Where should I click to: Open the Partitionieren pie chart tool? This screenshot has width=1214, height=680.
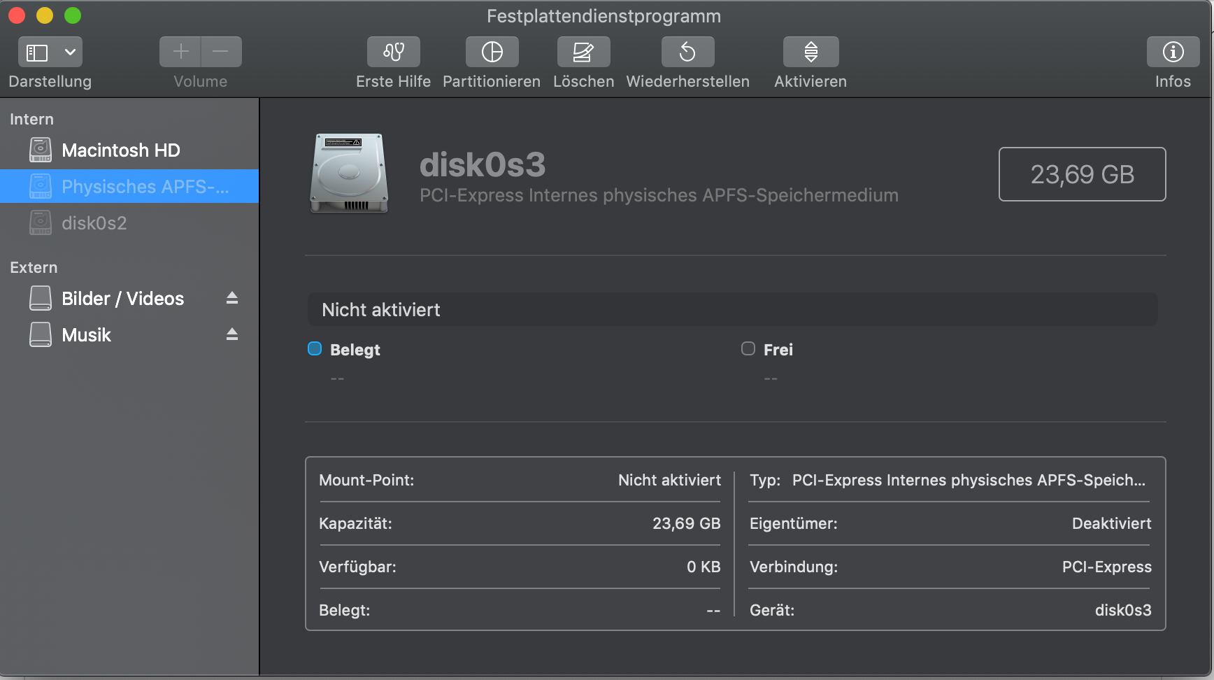(492, 52)
